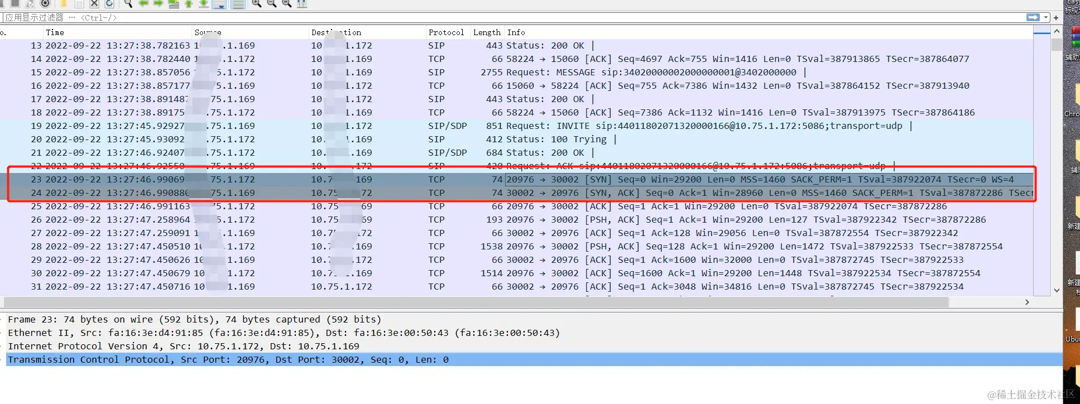The image size is (1080, 404).
Task: Select packet 20 with Status: 100 Trying
Action: pyautogui.click(x=516, y=140)
